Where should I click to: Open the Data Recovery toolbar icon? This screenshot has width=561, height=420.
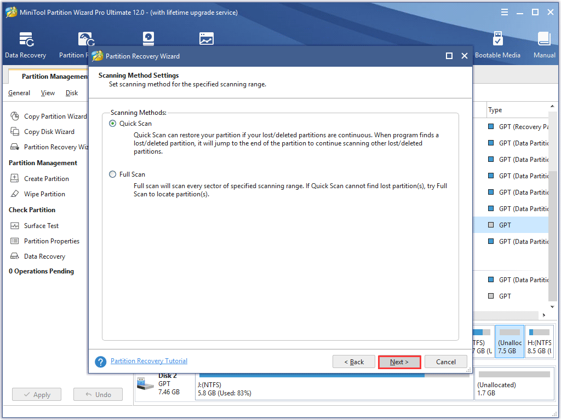(26, 39)
